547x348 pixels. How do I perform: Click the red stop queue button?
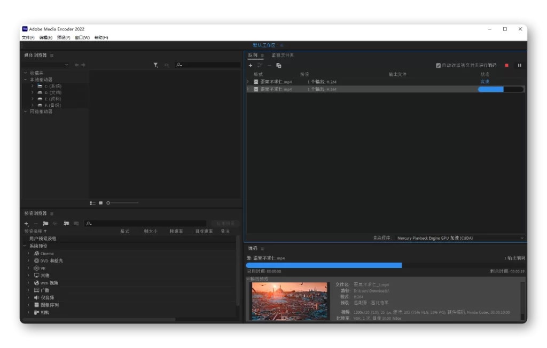click(x=506, y=65)
